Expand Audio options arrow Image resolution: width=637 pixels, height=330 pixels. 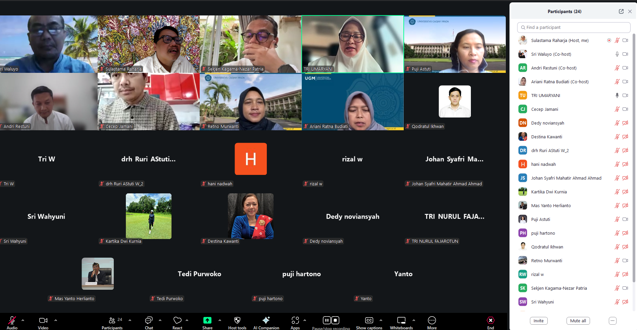pos(23,320)
